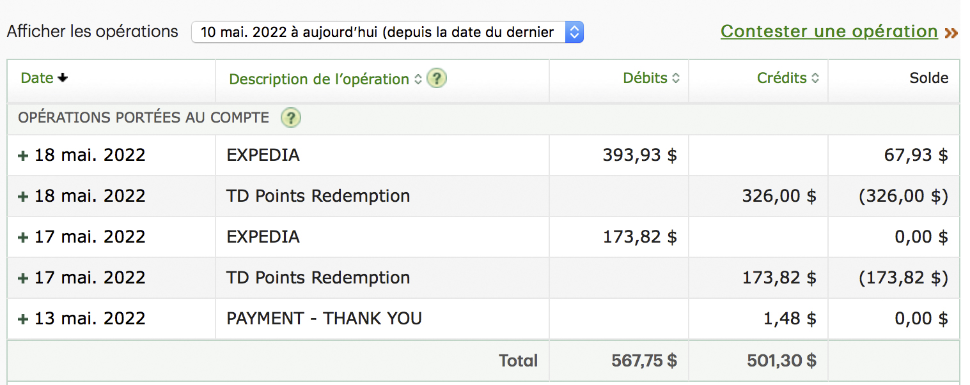
Task: Click the sort arrows next to Description de l'opération
Action: point(418,79)
